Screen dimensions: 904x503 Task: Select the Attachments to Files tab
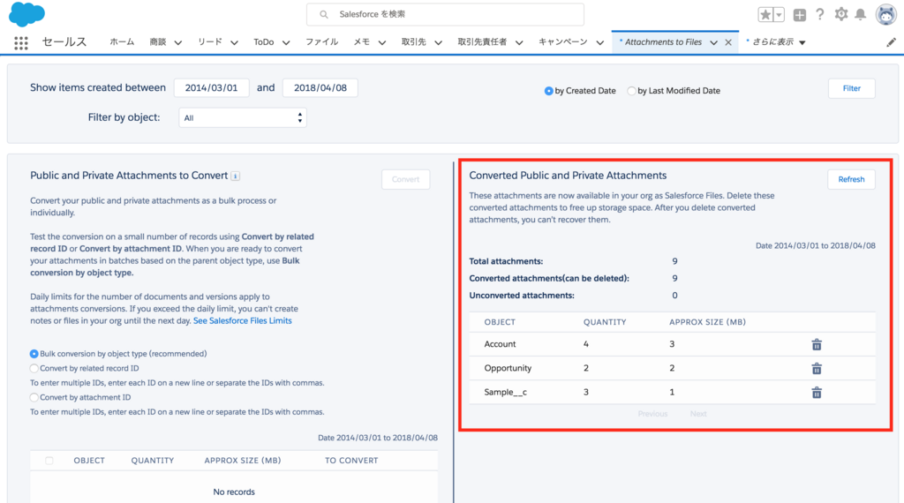pos(663,42)
